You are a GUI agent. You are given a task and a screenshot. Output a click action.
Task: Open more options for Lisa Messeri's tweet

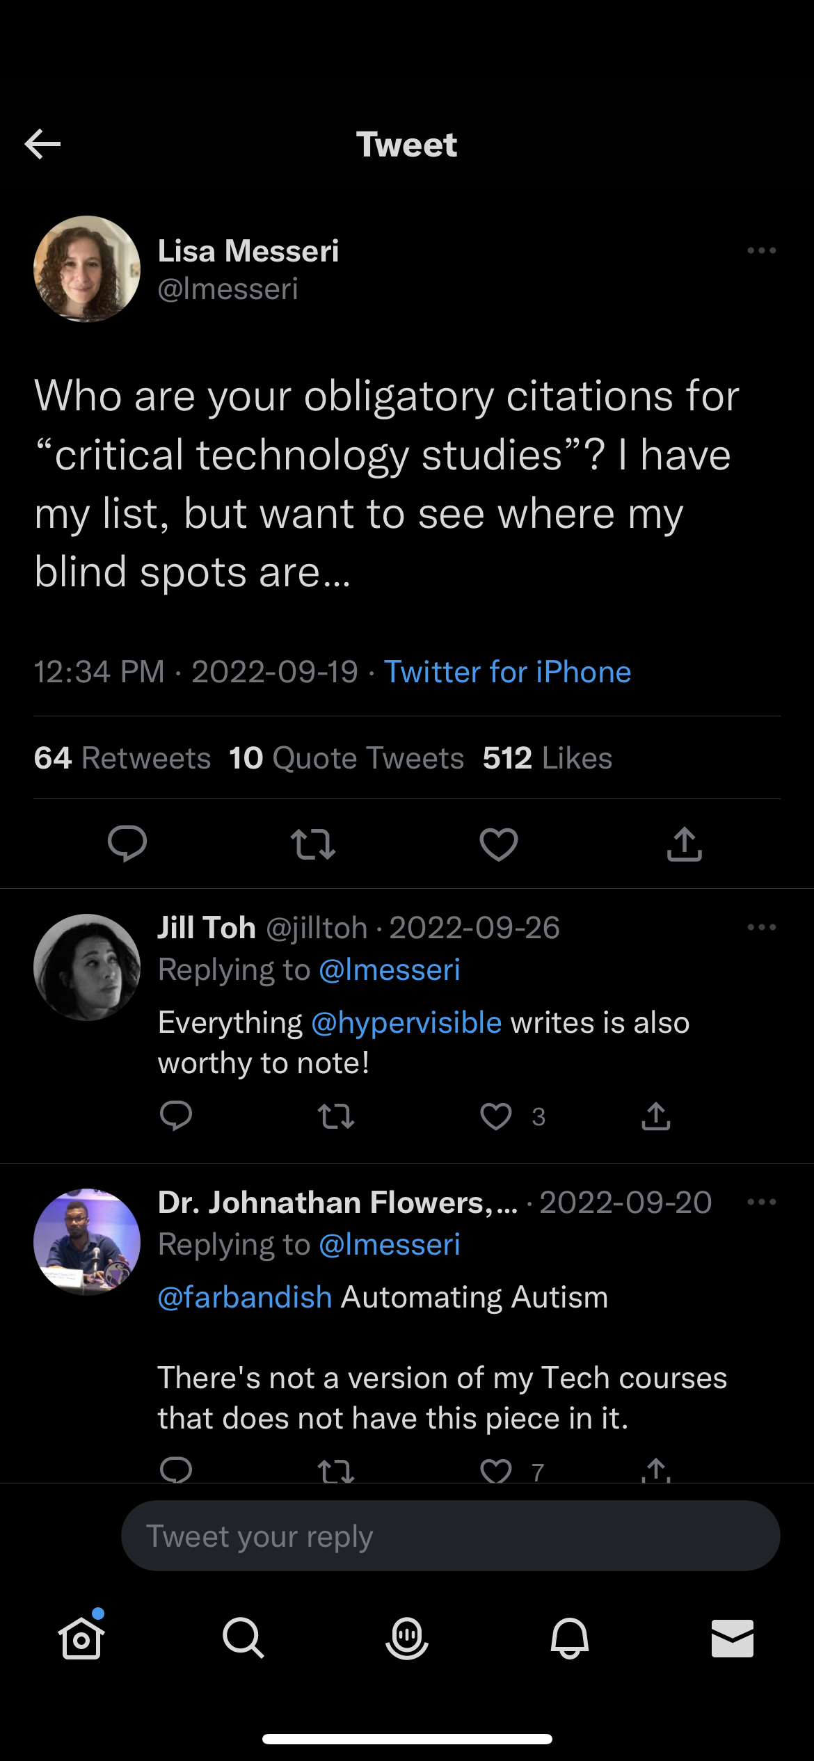click(761, 250)
